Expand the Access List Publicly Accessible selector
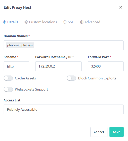The height and width of the screenshot is (141, 128). point(64,109)
